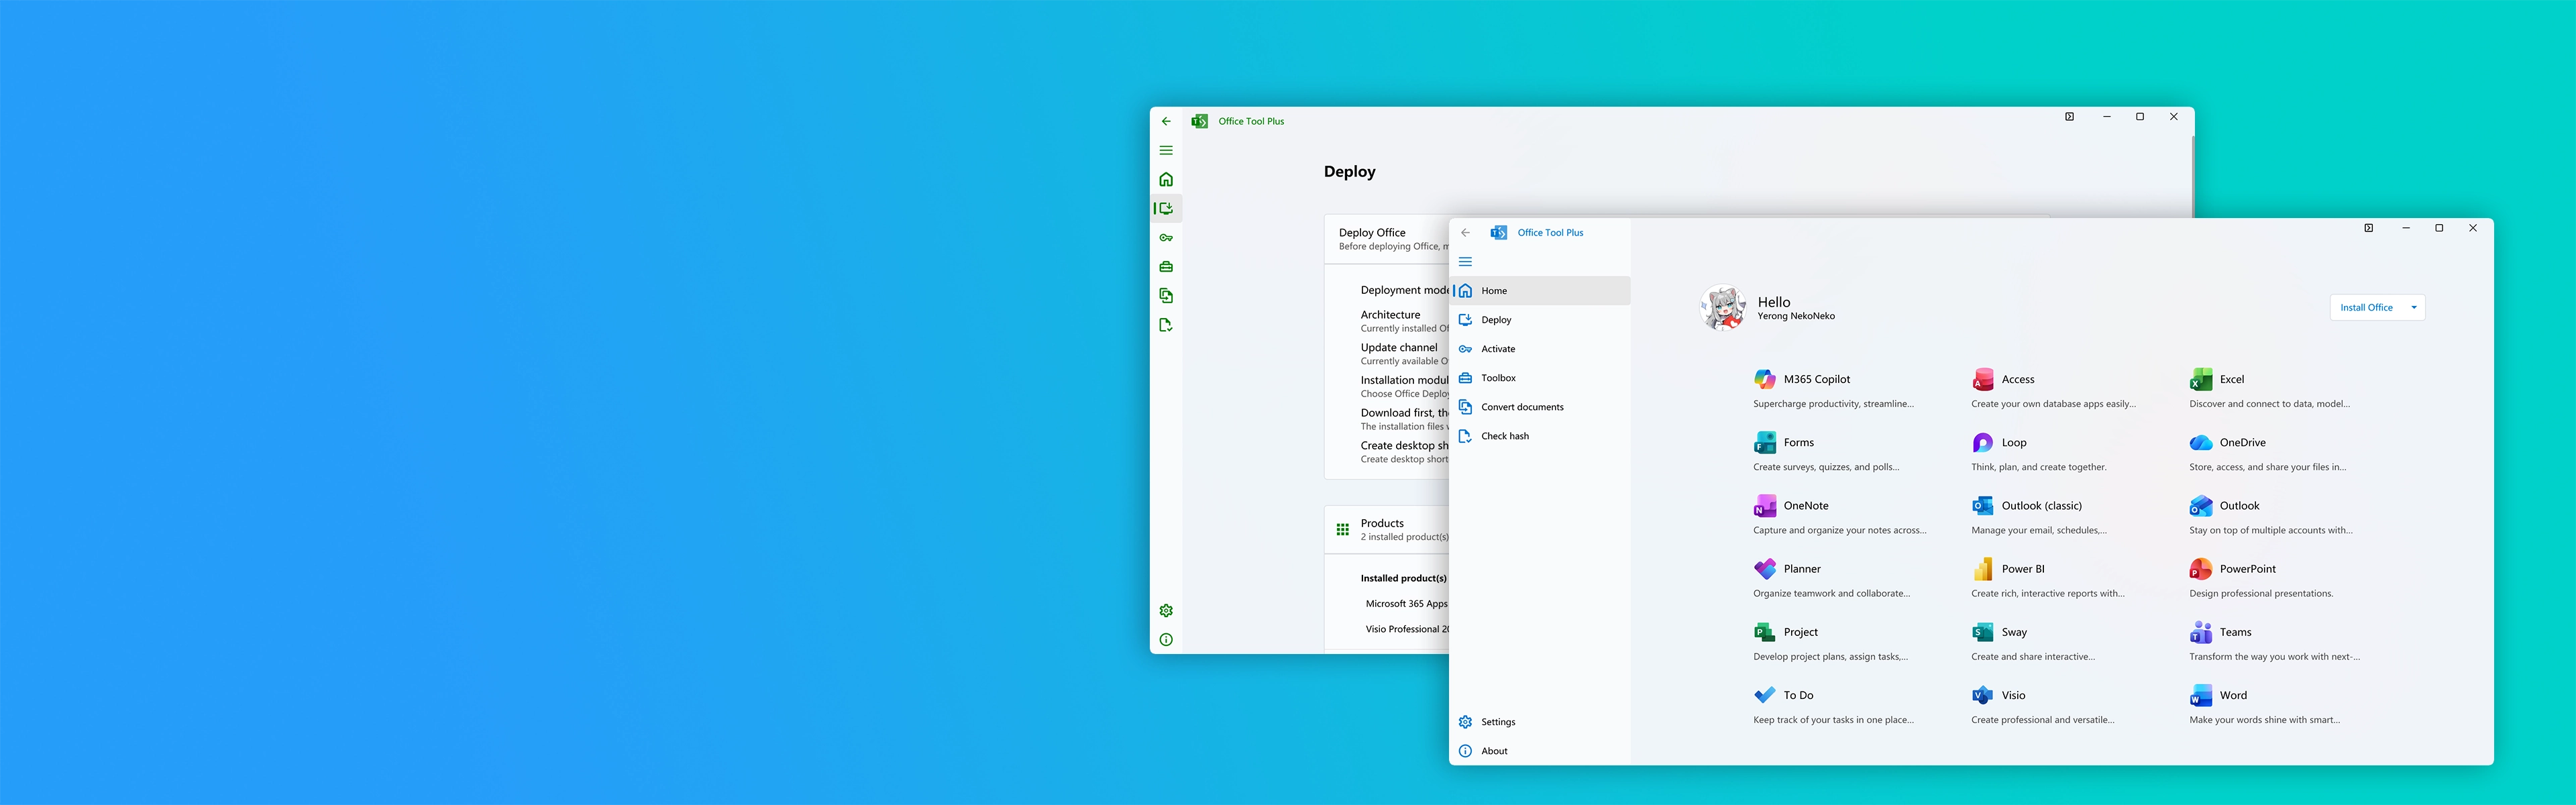2576x805 pixels.
Task: Click the user avatar picture
Action: pyautogui.click(x=1723, y=308)
